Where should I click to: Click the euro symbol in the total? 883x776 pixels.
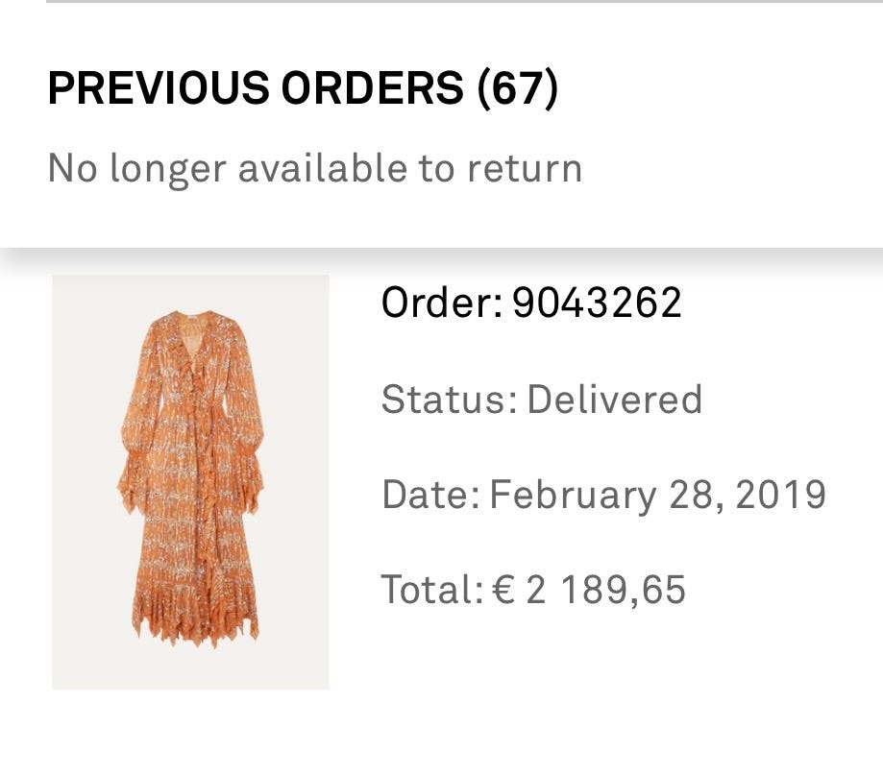[503, 590]
